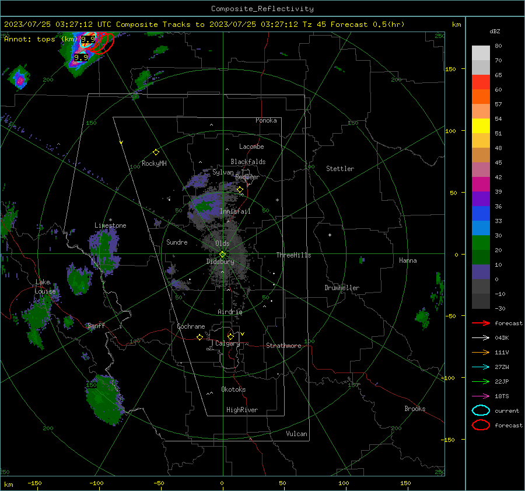Click the Ponoka label
525x491 pixels.
click(x=266, y=120)
